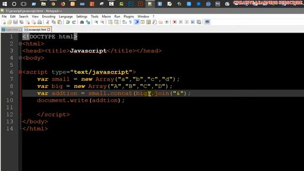The width and height of the screenshot is (304, 171).
Task: Open the Language menu
Action: click(x=66, y=17)
